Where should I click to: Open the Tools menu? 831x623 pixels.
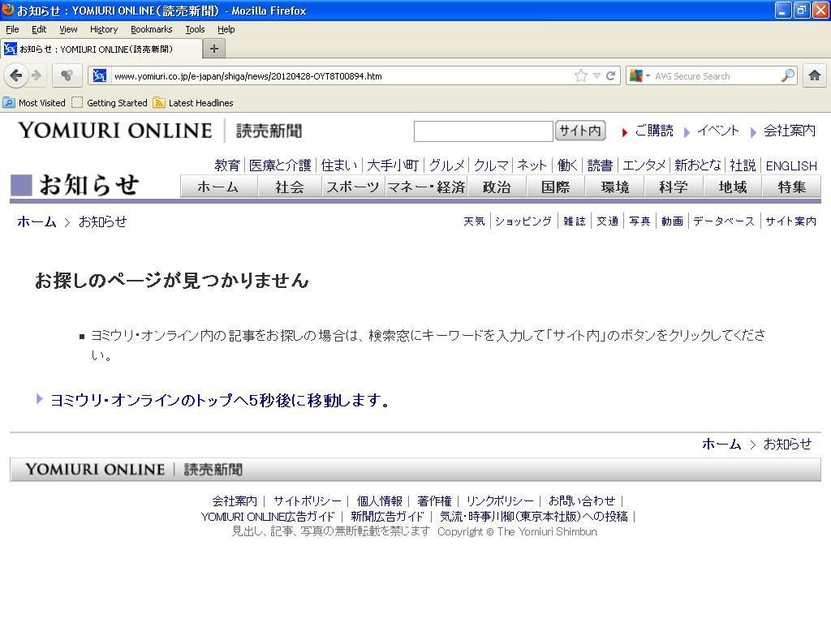click(x=195, y=29)
